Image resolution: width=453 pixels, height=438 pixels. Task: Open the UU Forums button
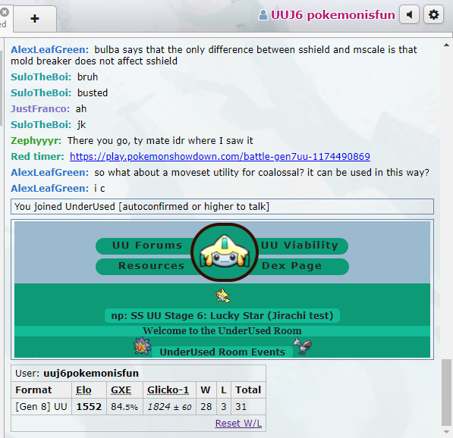[147, 246]
